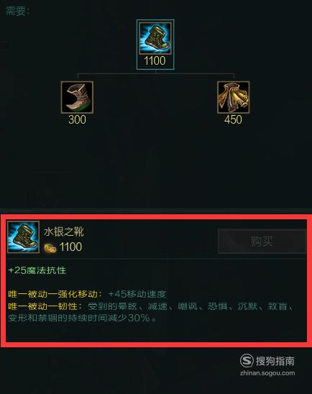Screen dimensions: 312x394
Task: Click the 1100 price under the top boots icon
Action: pyautogui.click(x=155, y=61)
